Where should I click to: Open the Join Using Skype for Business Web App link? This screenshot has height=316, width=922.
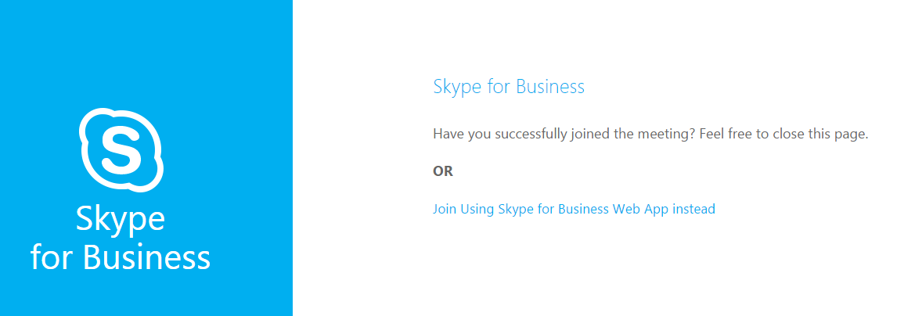(x=574, y=209)
